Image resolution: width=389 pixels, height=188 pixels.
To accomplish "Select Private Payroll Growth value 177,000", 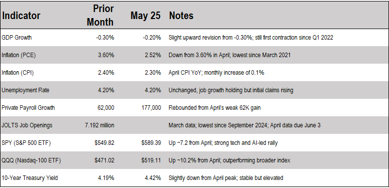I will [151, 108].
